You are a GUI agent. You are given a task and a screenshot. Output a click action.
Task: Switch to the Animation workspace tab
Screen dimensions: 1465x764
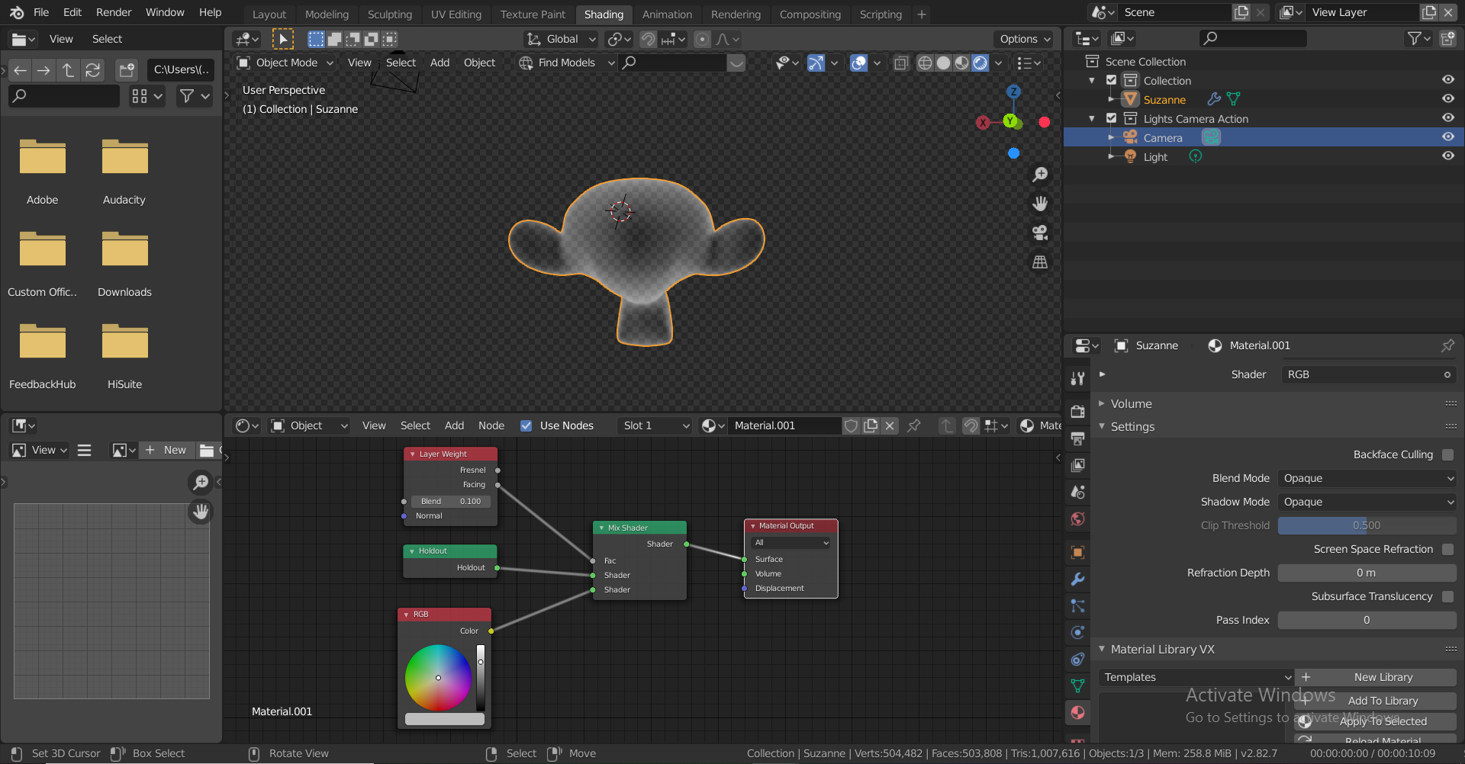pyautogui.click(x=667, y=14)
